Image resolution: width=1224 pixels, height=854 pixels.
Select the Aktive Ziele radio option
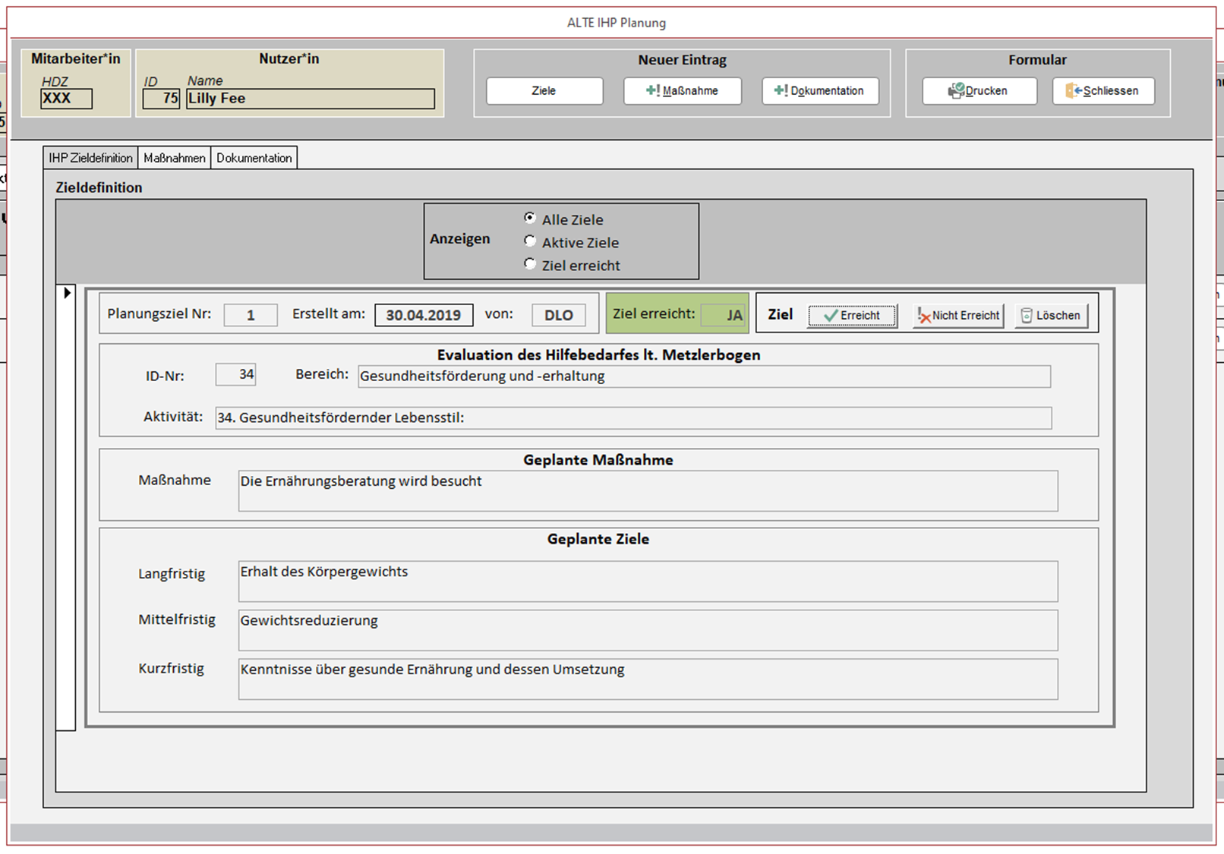point(530,241)
